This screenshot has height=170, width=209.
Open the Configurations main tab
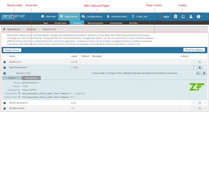(92, 16)
